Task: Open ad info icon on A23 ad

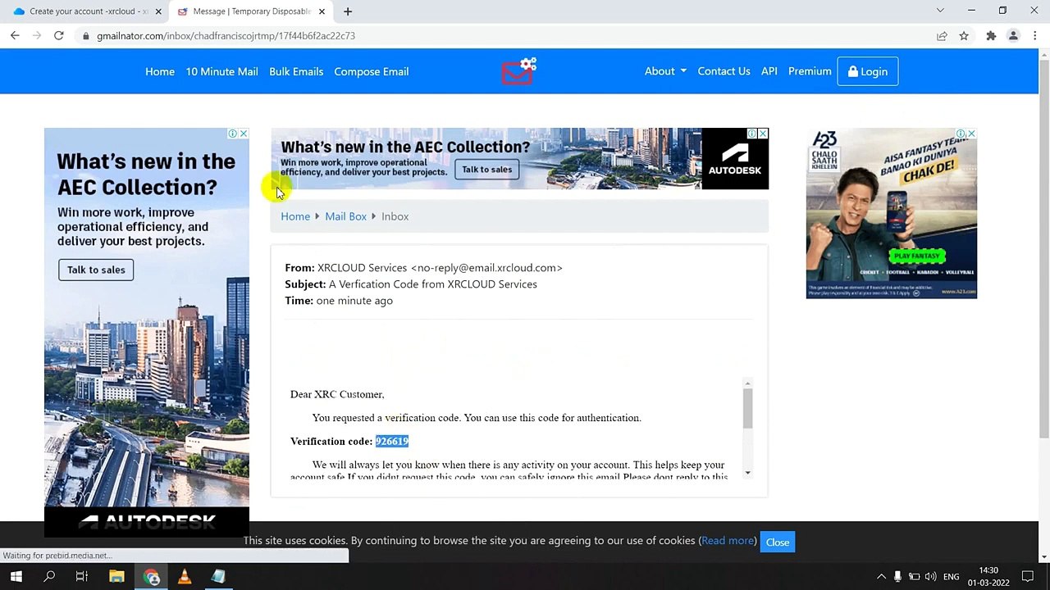Action: pyautogui.click(x=961, y=134)
